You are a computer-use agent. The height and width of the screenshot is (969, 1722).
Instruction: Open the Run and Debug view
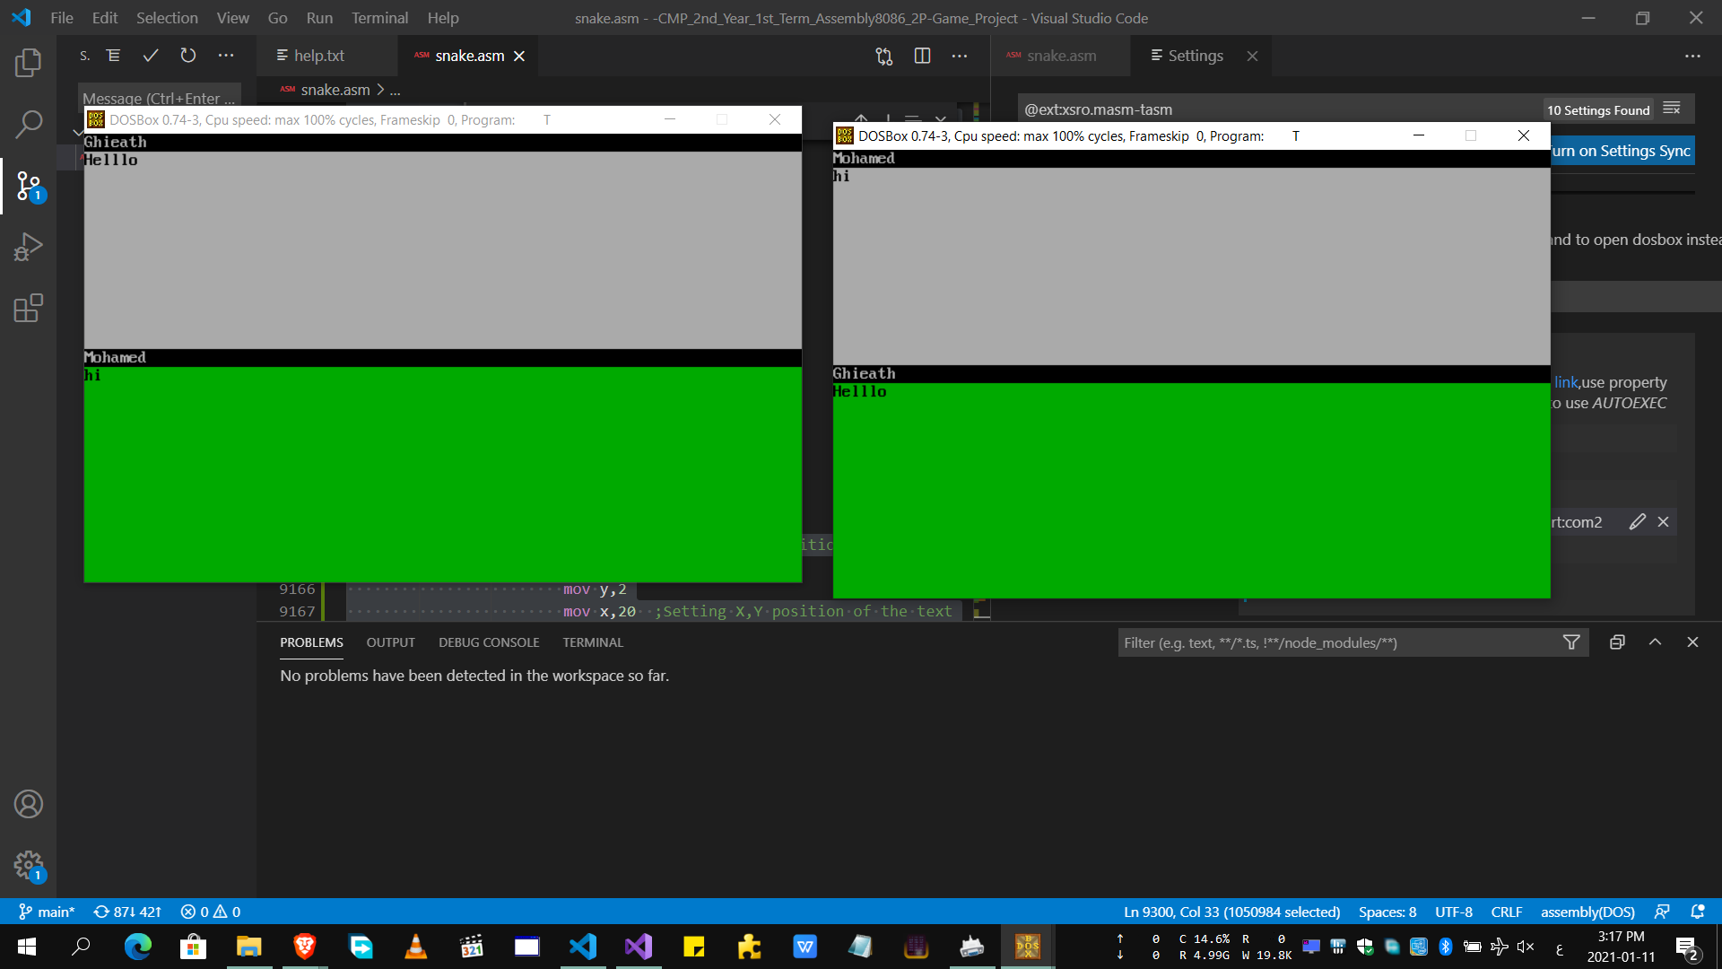28,247
